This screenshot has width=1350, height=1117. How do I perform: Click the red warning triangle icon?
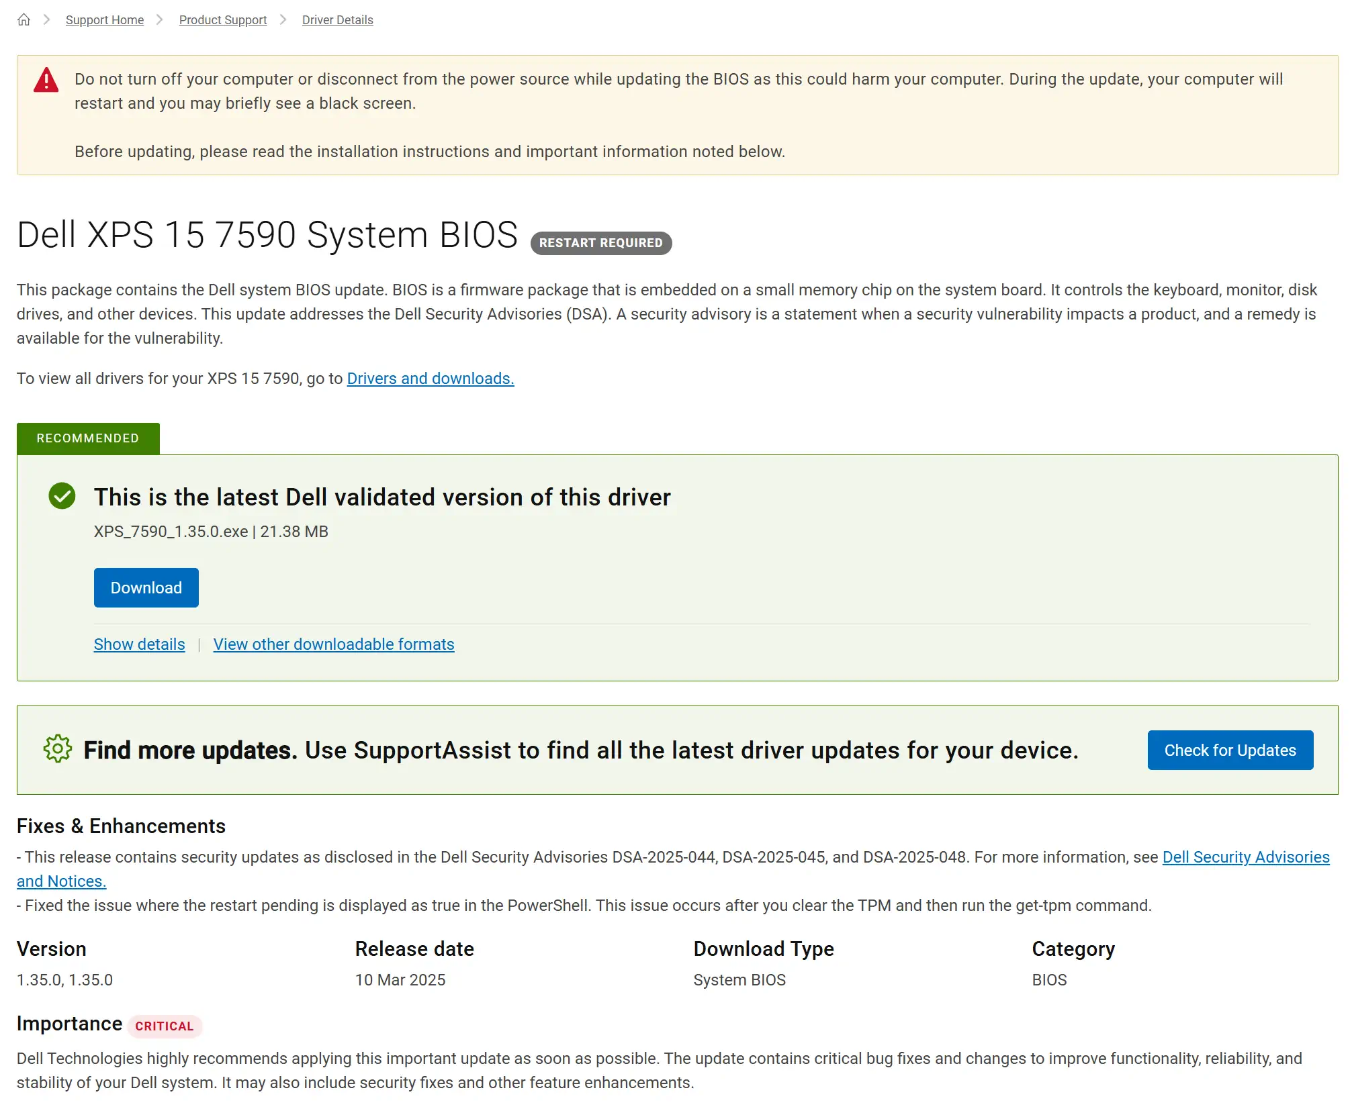(x=46, y=80)
